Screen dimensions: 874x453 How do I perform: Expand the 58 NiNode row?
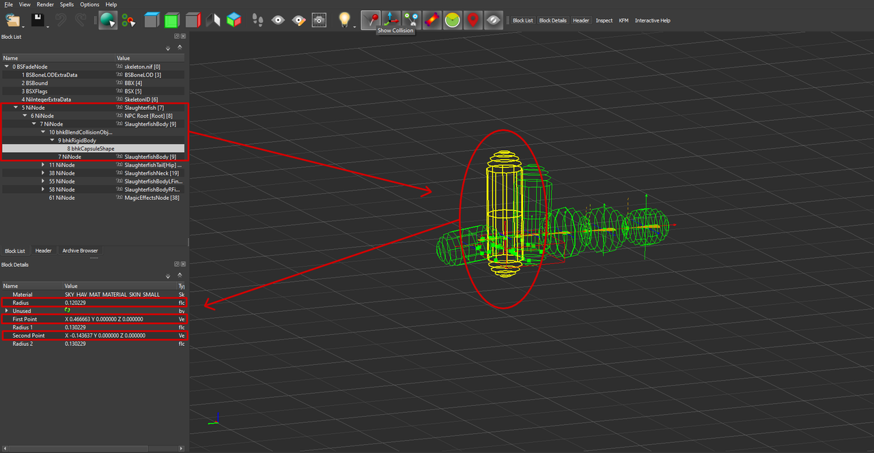(43, 190)
